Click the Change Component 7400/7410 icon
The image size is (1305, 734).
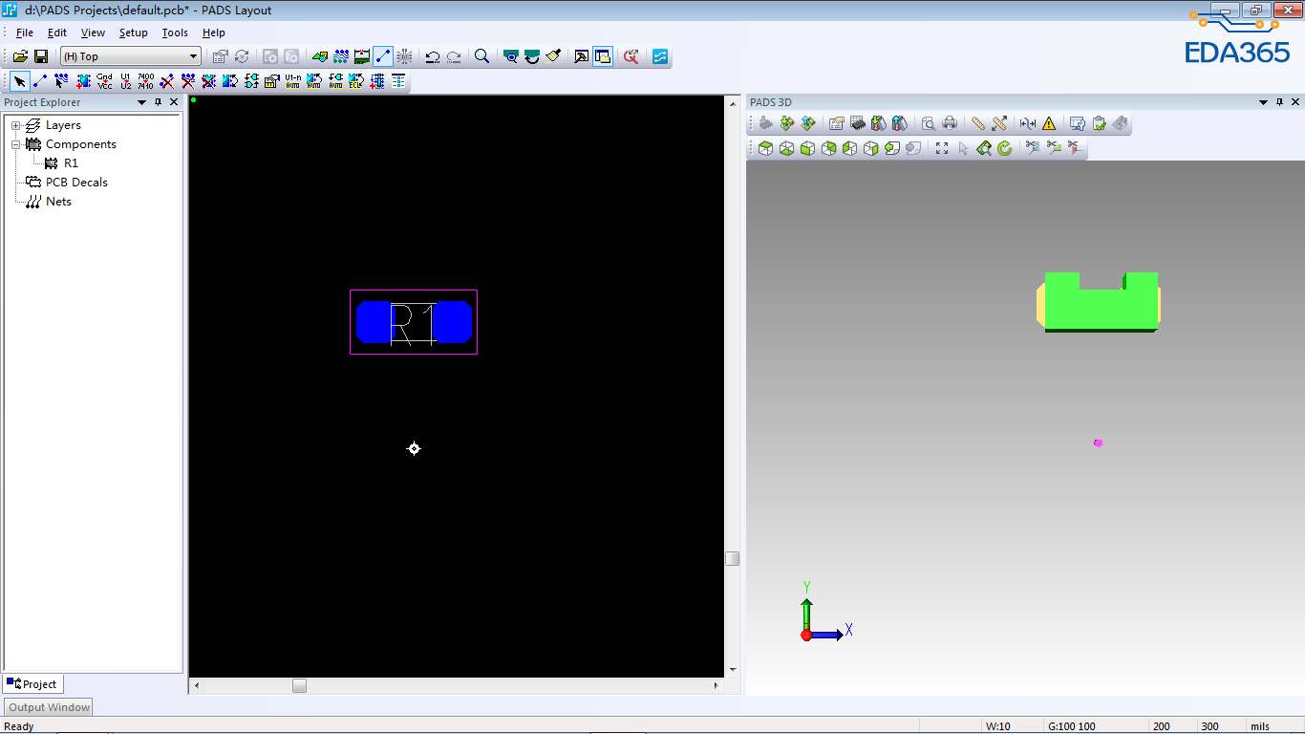coord(145,81)
